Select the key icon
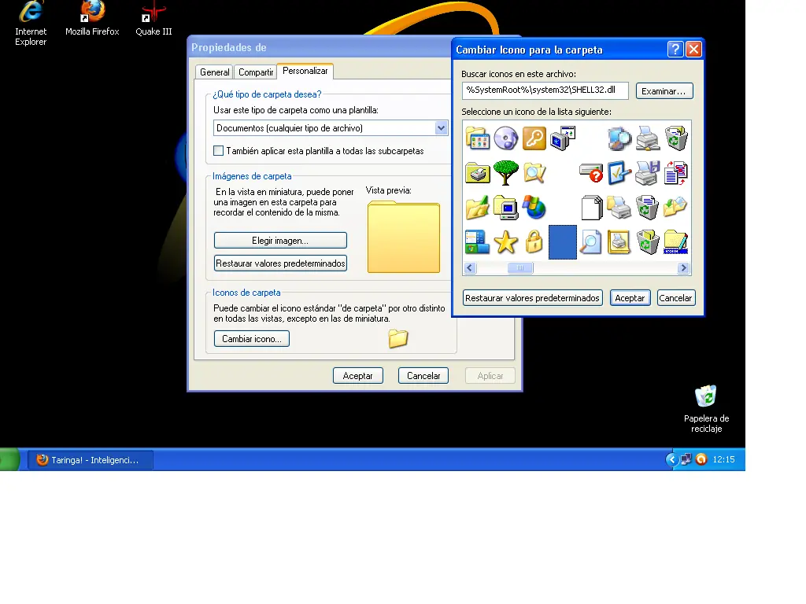 tap(534, 138)
